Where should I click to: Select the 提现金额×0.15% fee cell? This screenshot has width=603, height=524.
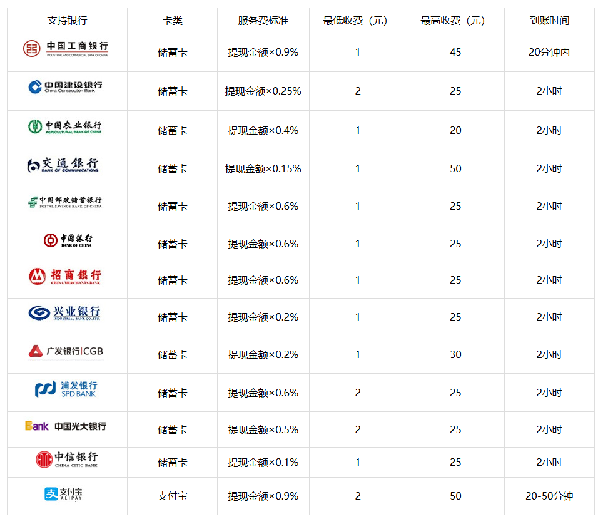coord(263,168)
